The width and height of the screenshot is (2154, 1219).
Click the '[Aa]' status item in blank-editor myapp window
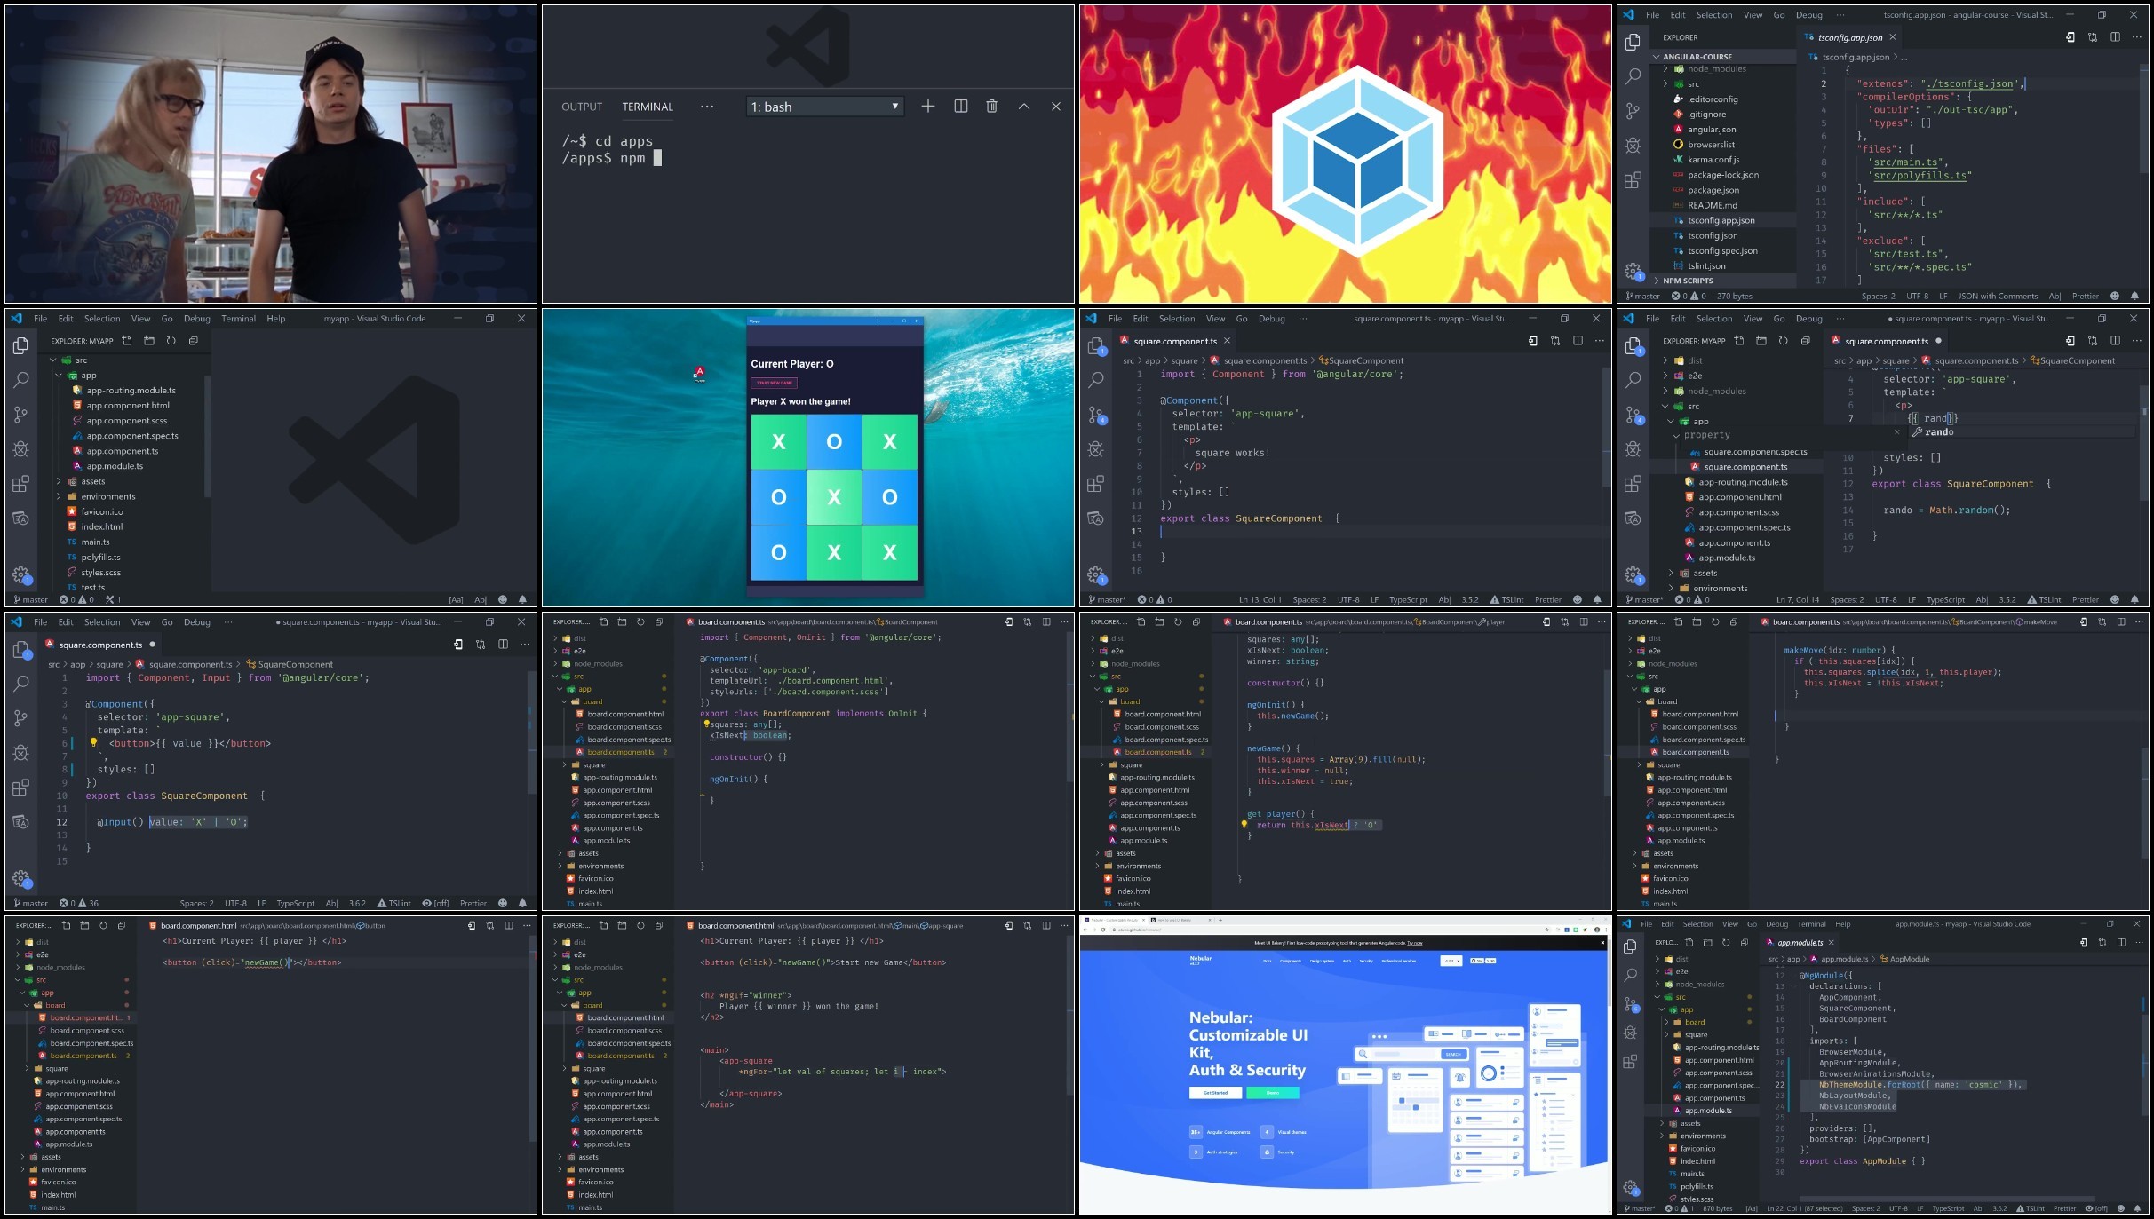click(x=456, y=600)
